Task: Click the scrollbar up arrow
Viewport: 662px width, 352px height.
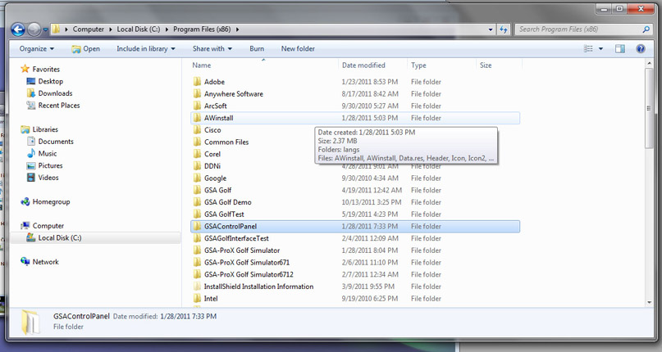Action: click(x=649, y=64)
